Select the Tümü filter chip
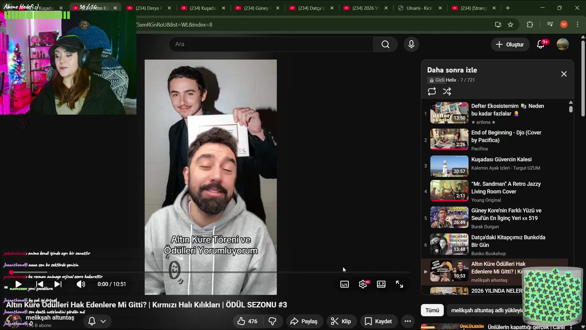The height and width of the screenshot is (330, 586). 432,310
